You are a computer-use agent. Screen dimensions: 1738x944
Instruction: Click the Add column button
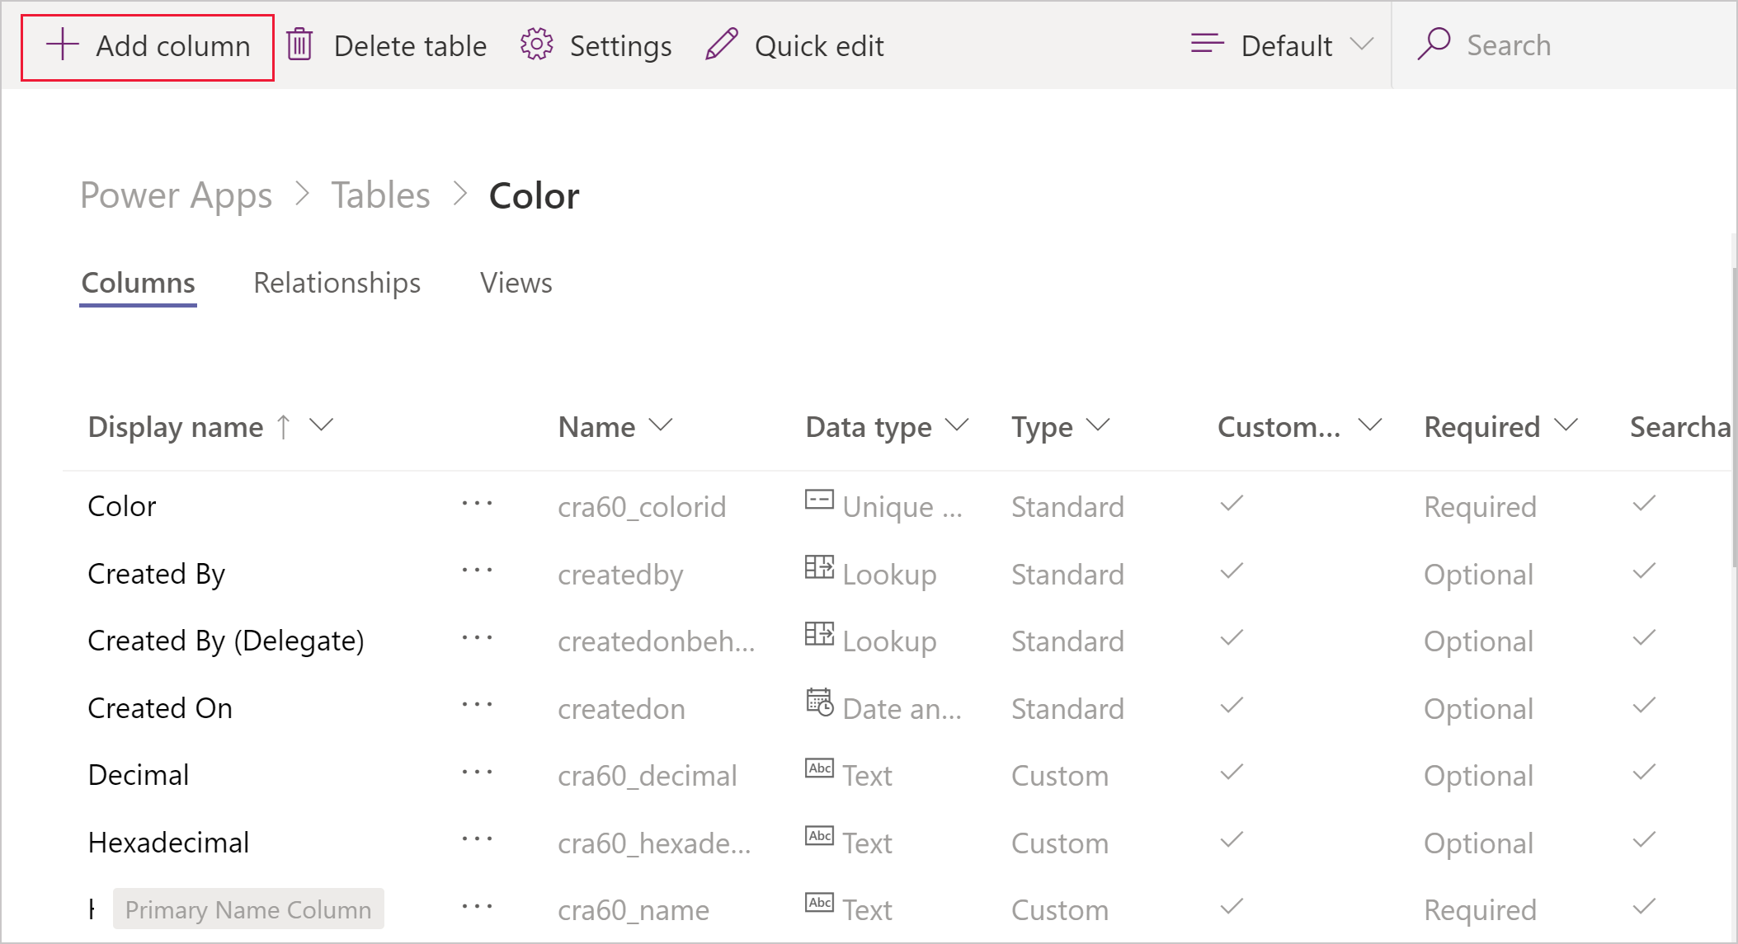pos(148,45)
